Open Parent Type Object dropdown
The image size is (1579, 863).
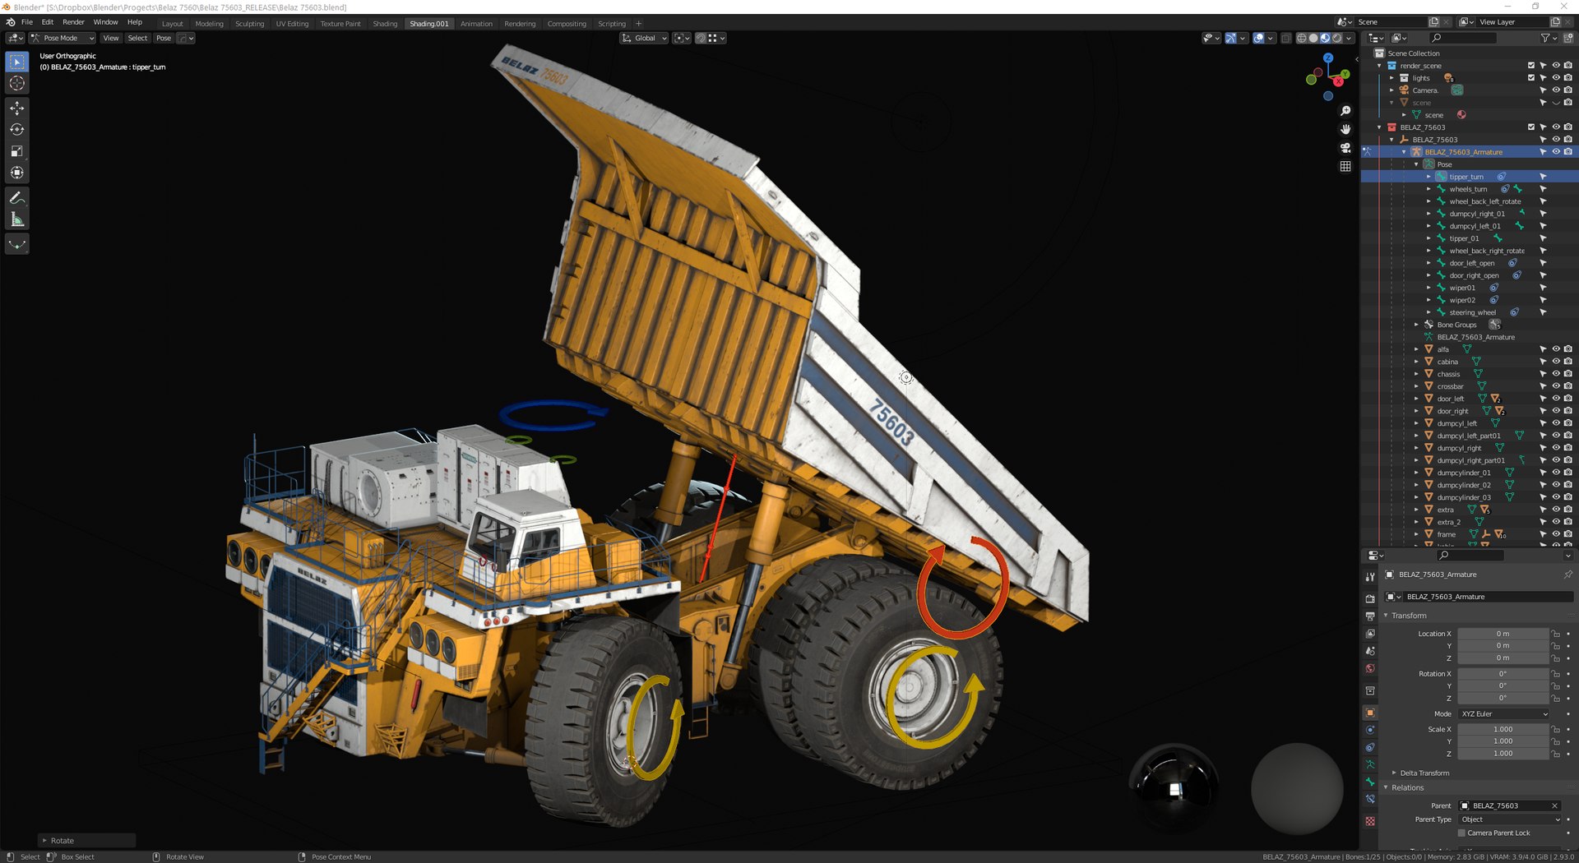pyautogui.click(x=1510, y=819)
